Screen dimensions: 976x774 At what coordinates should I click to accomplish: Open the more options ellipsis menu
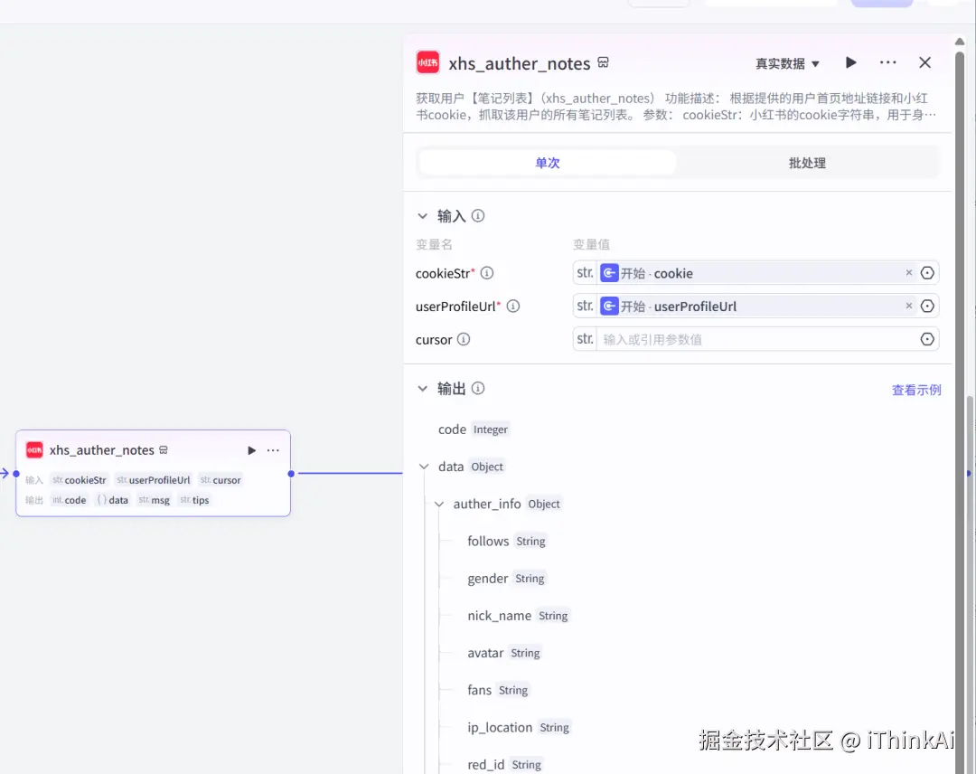tap(887, 62)
